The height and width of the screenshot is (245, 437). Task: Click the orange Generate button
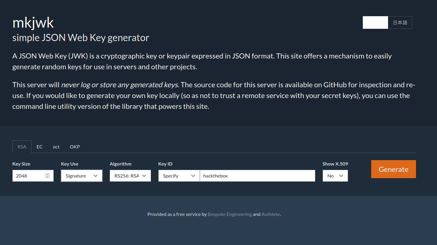click(x=393, y=169)
